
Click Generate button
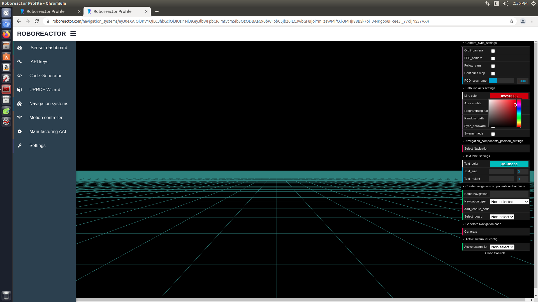click(x=495, y=232)
